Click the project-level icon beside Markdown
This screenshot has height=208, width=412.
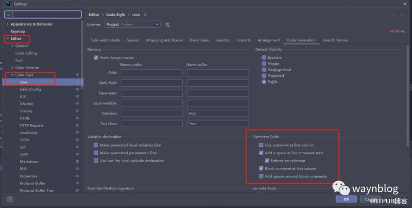pyautogui.click(x=77, y=162)
